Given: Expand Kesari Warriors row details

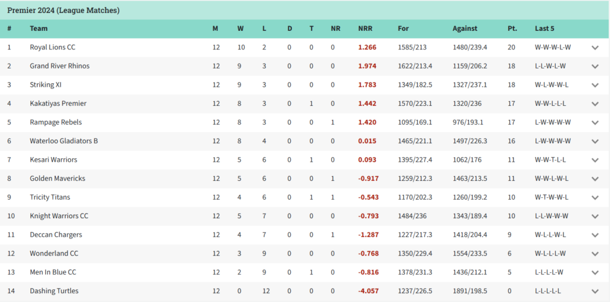Looking at the screenshot, I should (595, 160).
